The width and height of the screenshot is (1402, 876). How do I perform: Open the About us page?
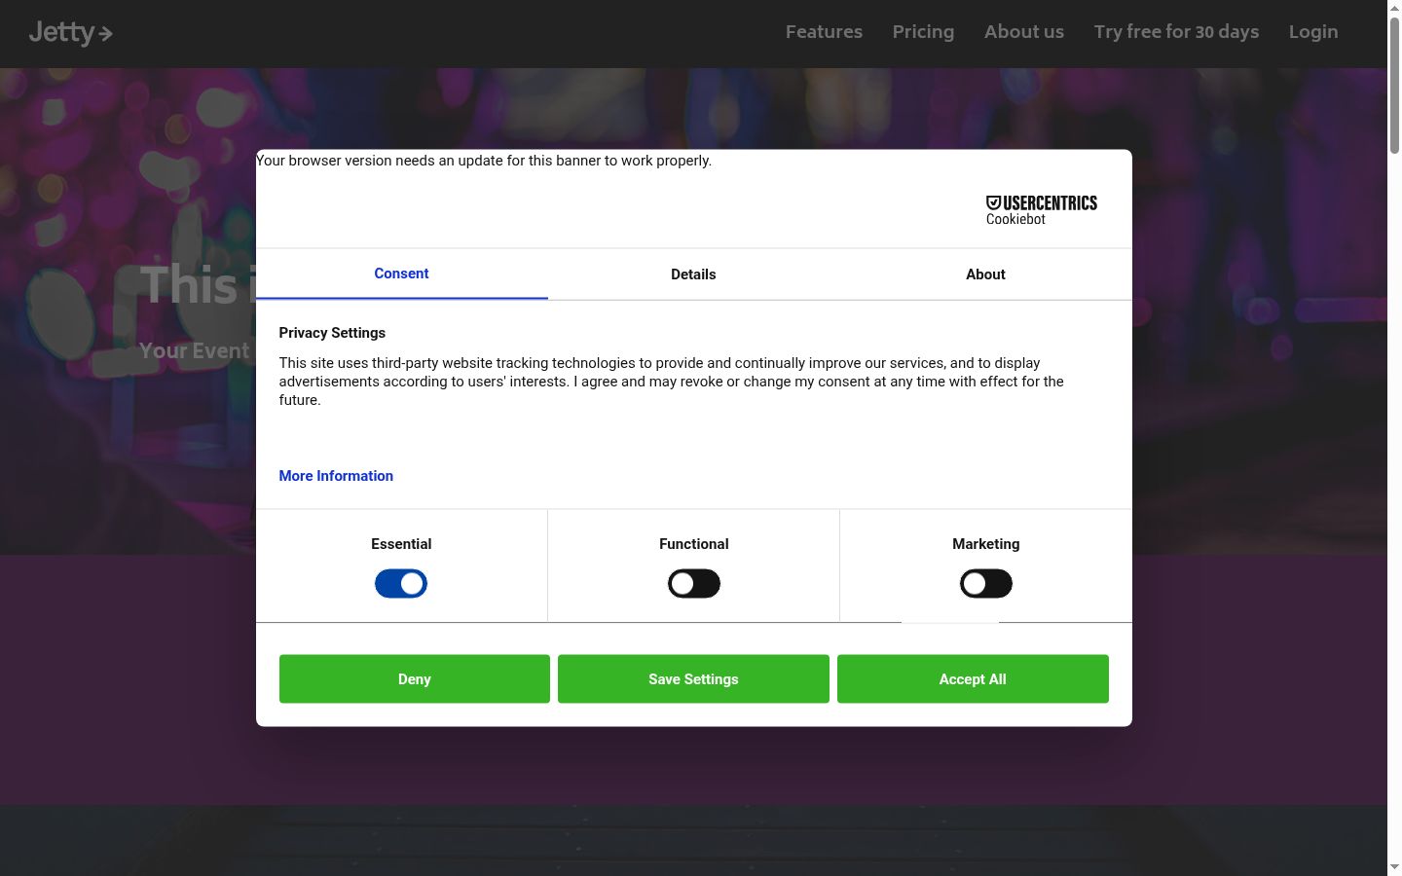point(1023,31)
